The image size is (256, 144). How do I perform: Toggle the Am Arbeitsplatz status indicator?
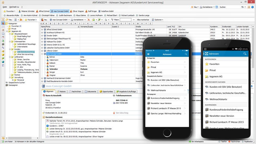pyautogui.click(x=196, y=142)
